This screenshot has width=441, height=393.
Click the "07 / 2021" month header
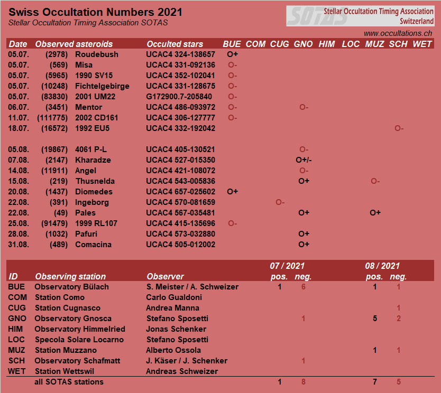[287, 266]
